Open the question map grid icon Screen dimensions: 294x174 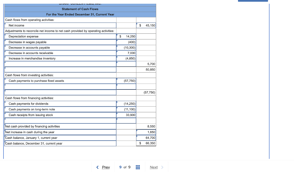coord(138,167)
